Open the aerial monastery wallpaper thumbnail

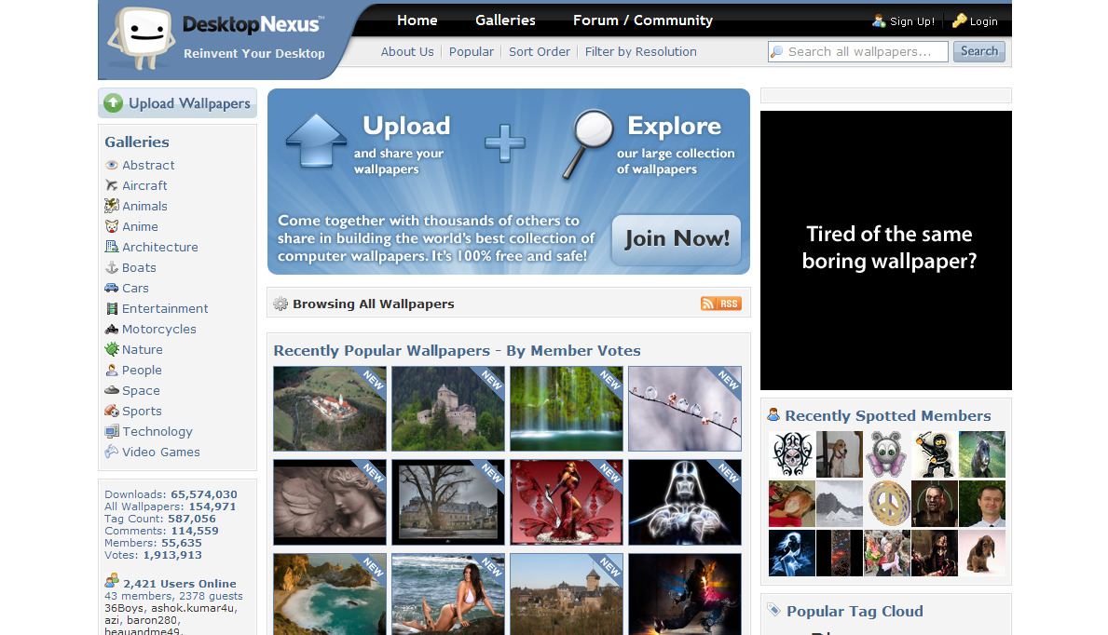[x=330, y=408]
